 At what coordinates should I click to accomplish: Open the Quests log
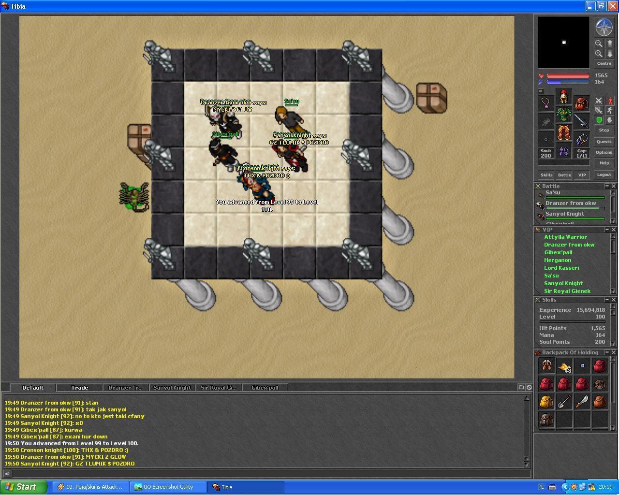tap(604, 142)
